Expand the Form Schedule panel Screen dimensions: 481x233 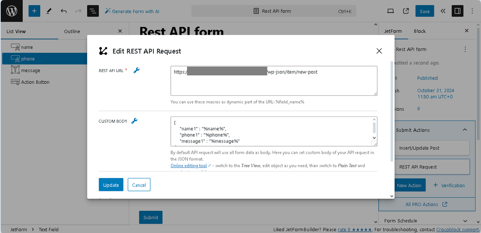click(x=427, y=221)
